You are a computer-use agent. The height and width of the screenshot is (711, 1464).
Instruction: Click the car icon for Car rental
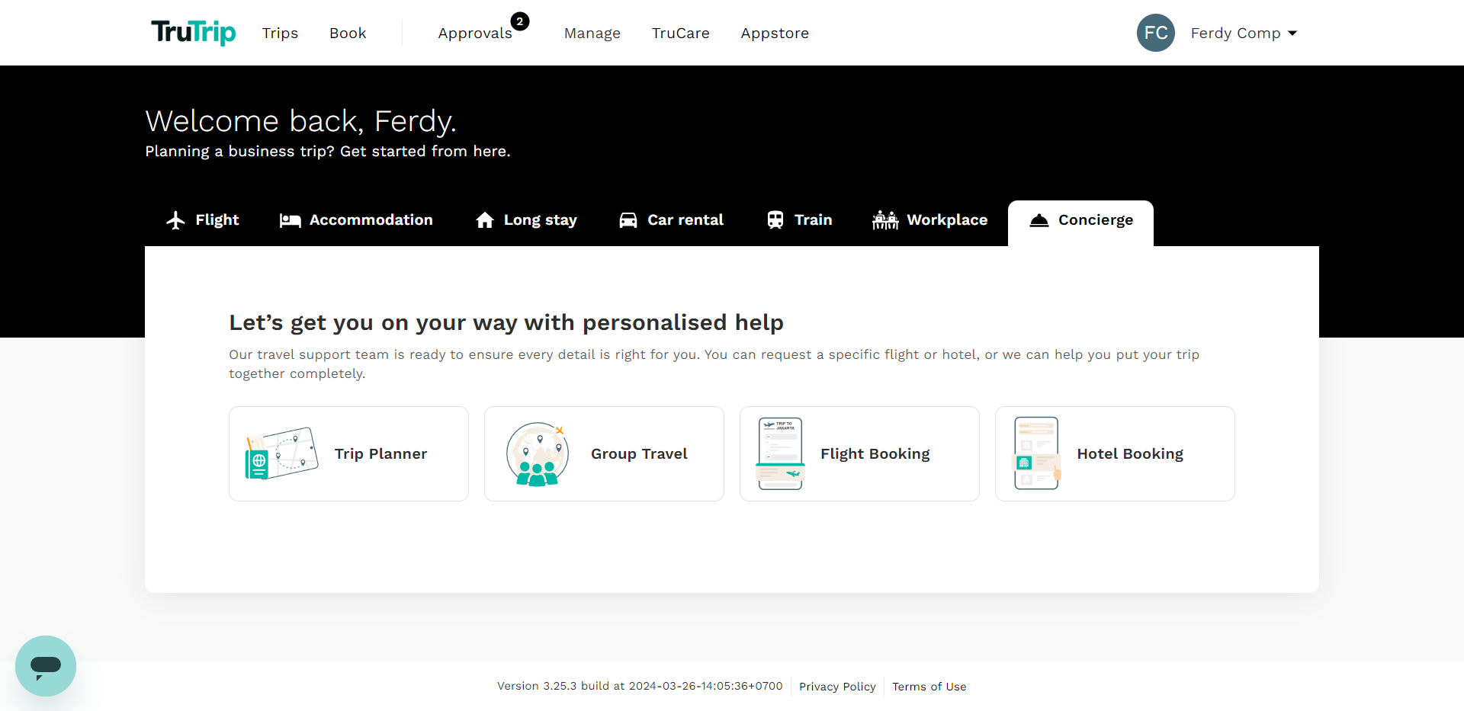[628, 220]
